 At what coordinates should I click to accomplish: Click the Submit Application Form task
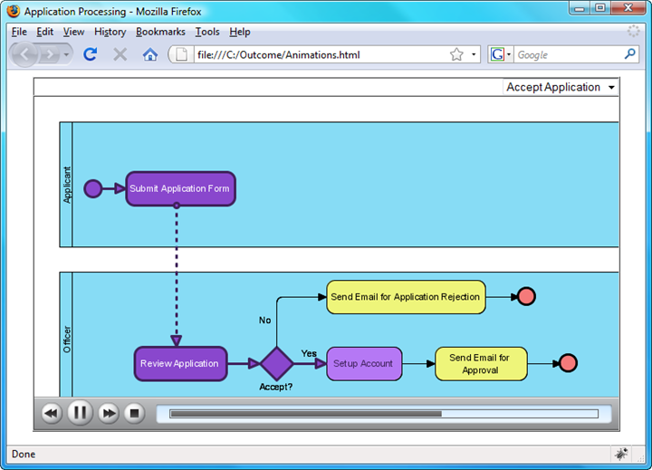[x=180, y=189]
